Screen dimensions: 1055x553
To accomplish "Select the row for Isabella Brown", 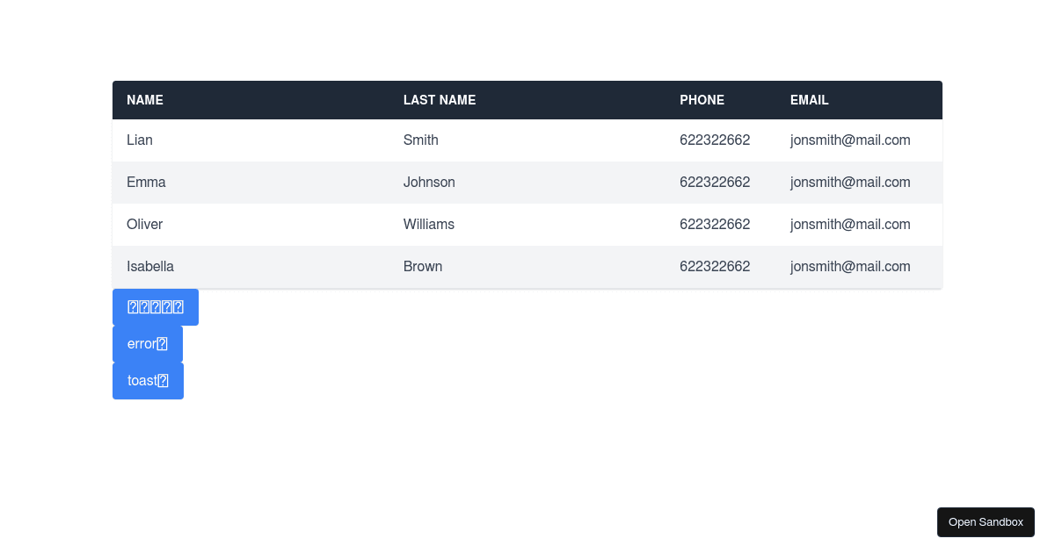I will pos(527,267).
